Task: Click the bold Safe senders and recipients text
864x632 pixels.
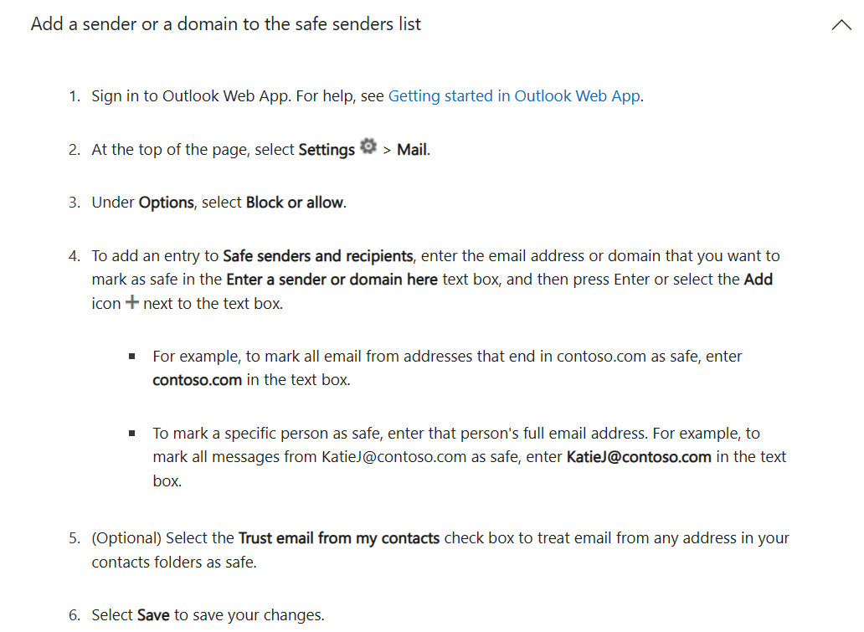Action: tap(317, 256)
